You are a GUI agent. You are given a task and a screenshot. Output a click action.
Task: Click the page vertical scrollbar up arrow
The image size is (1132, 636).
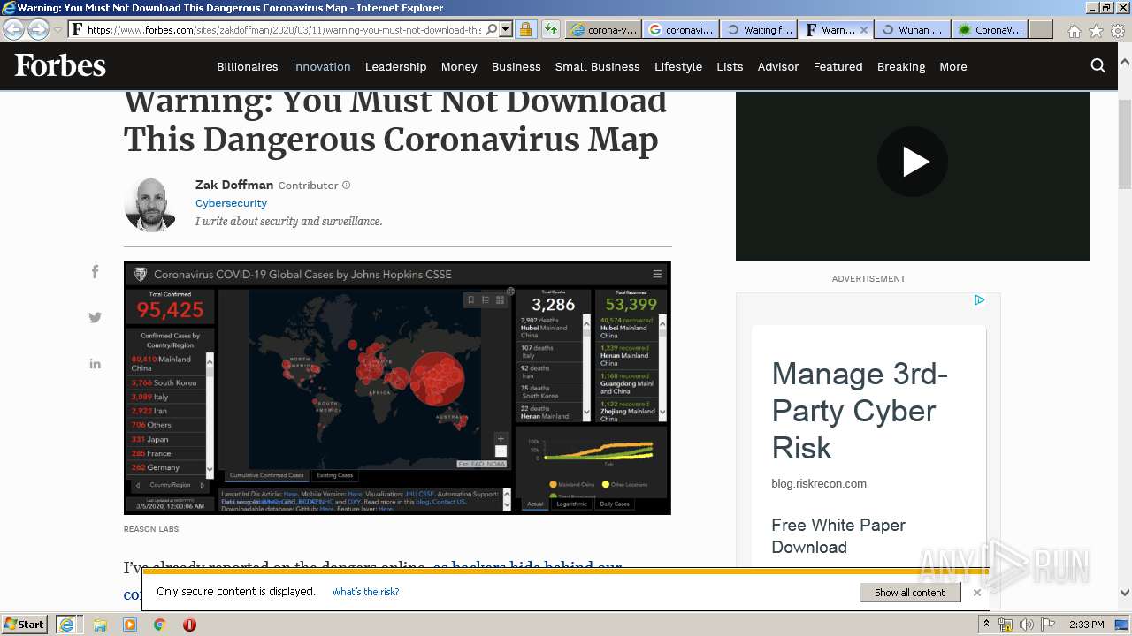(x=1125, y=64)
